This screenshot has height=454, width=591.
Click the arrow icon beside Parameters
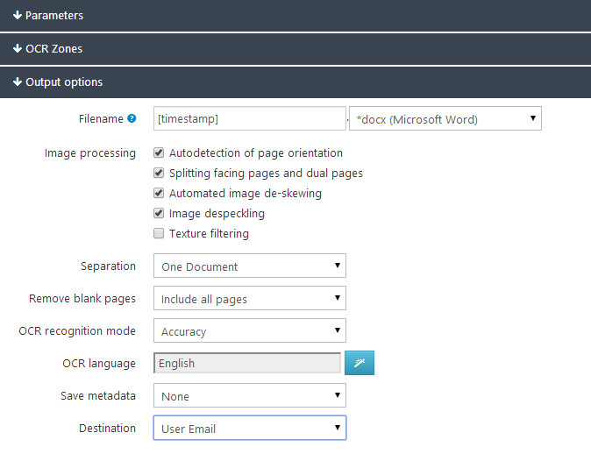pos(18,16)
